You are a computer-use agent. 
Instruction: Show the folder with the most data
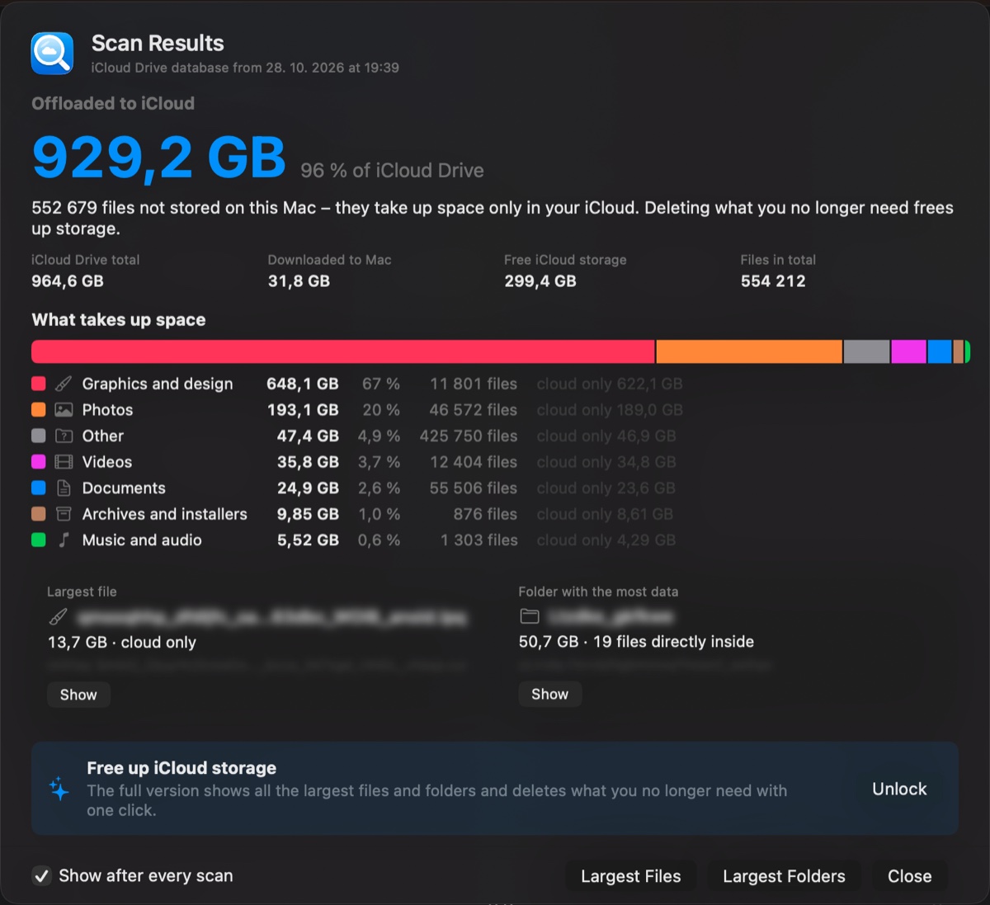click(x=549, y=694)
